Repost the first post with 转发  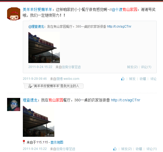pos(132,79)
